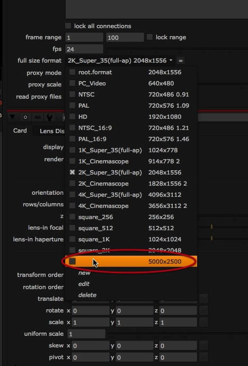Click the scale y input field
The width and height of the screenshot is (248, 366).
point(135,323)
